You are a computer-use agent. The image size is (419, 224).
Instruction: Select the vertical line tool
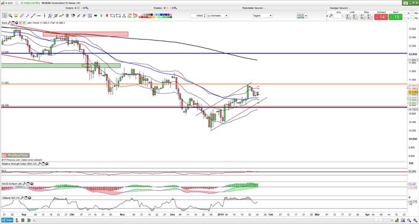click(x=44, y=16)
